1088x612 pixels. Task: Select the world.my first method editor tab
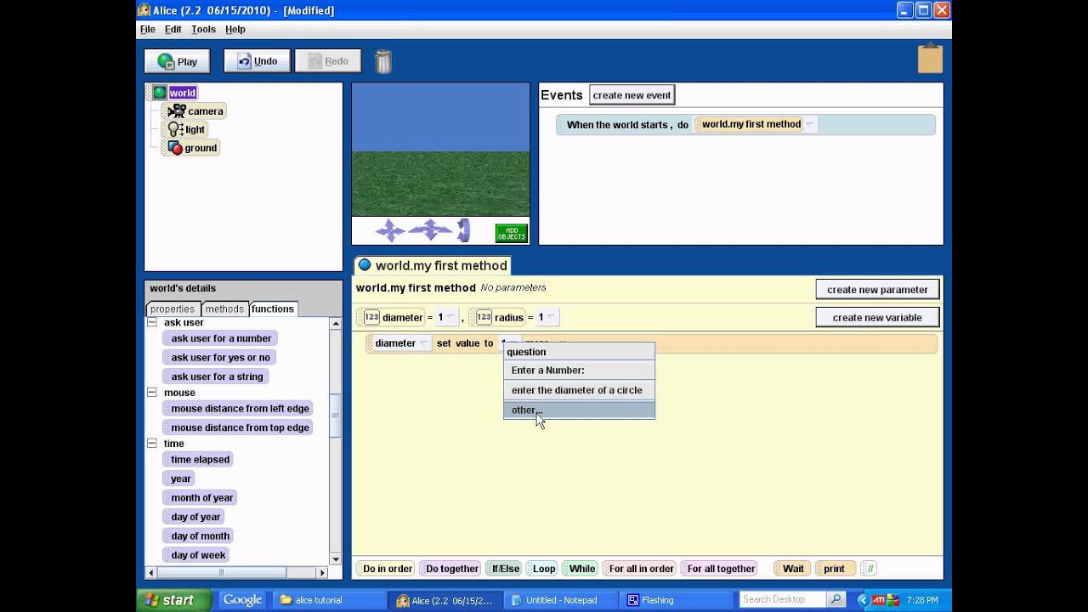pyautogui.click(x=432, y=265)
